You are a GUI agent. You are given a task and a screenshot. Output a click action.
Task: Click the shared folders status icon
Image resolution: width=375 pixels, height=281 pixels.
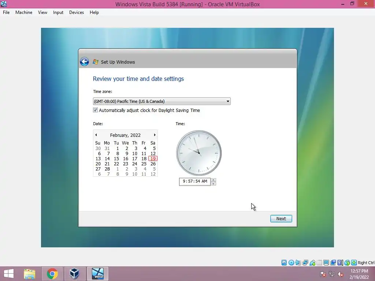pyautogui.click(x=319, y=263)
